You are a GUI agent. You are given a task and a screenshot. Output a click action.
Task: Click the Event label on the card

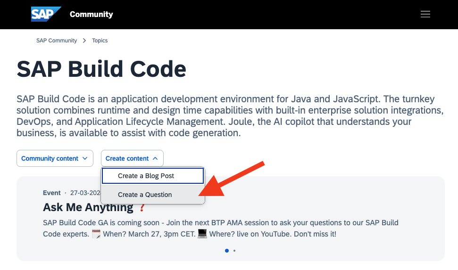(x=52, y=193)
